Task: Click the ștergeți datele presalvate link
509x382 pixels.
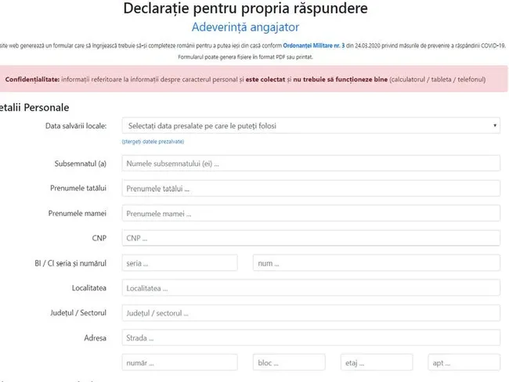Action: pyautogui.click(x=153, y=142)
